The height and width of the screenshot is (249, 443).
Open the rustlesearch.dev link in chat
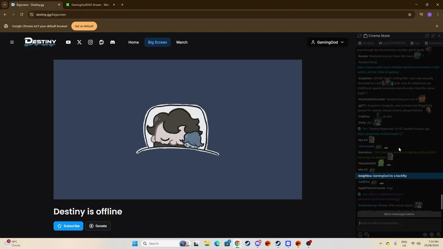(x=380, y=196)
